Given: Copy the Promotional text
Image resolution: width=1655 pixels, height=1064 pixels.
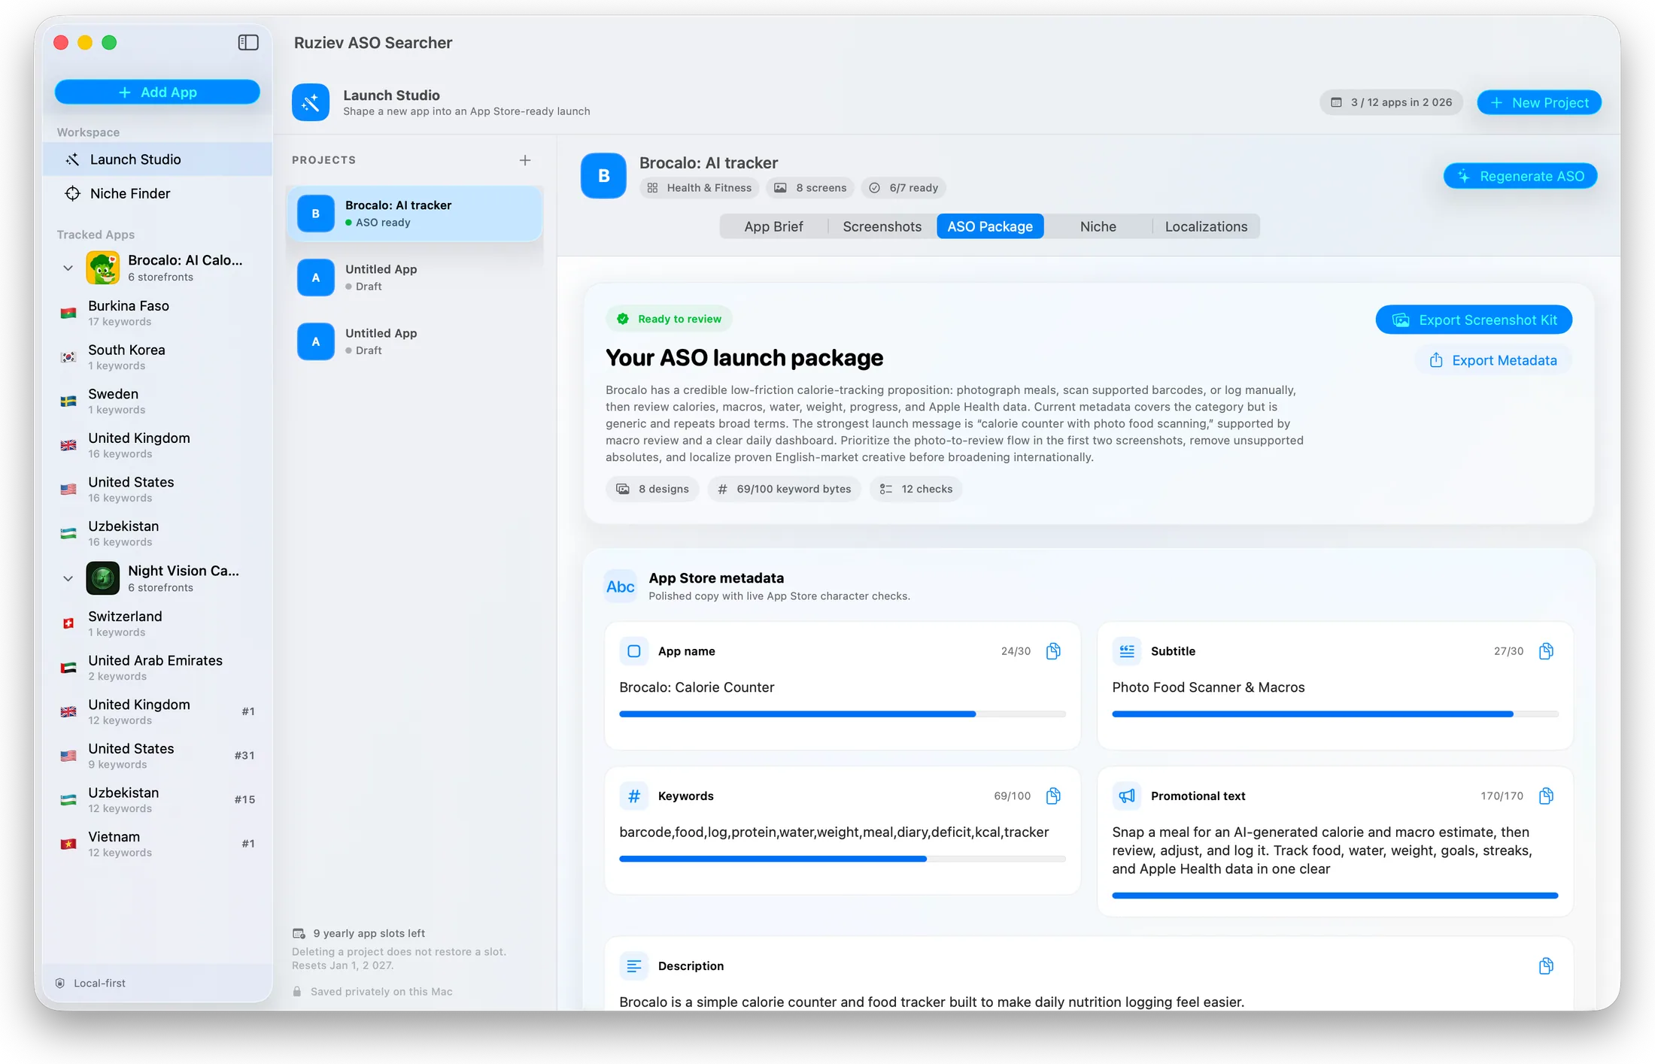Looking at the screenshot, I should (1546, 796).
